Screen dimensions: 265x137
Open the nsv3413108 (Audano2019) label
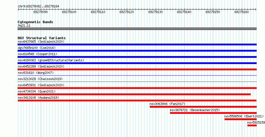(38, 98)
